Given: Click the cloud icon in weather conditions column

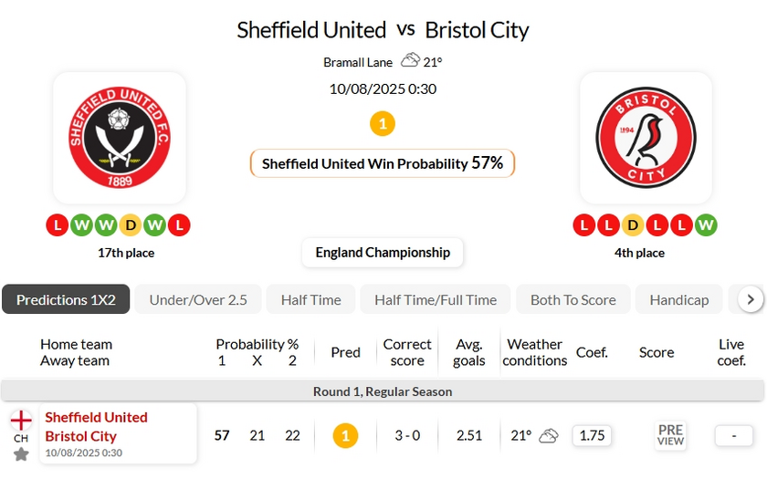Looking at the screenshot, I should point(549,435).
